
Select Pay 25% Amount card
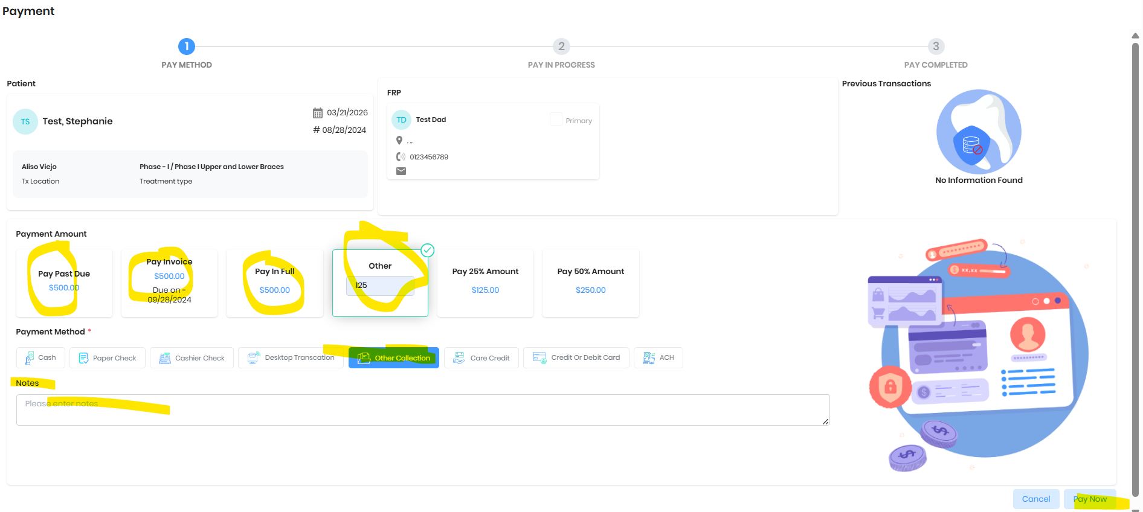pyautogui.click(x=485, y=283)
